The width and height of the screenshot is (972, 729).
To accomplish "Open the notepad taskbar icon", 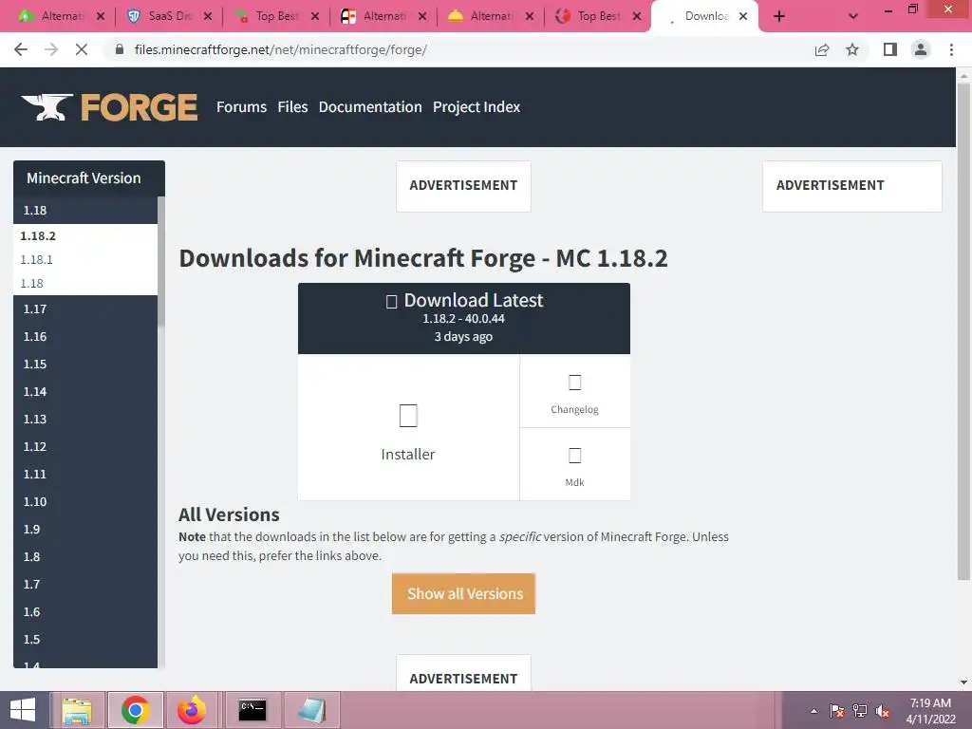I will [311, 710].
